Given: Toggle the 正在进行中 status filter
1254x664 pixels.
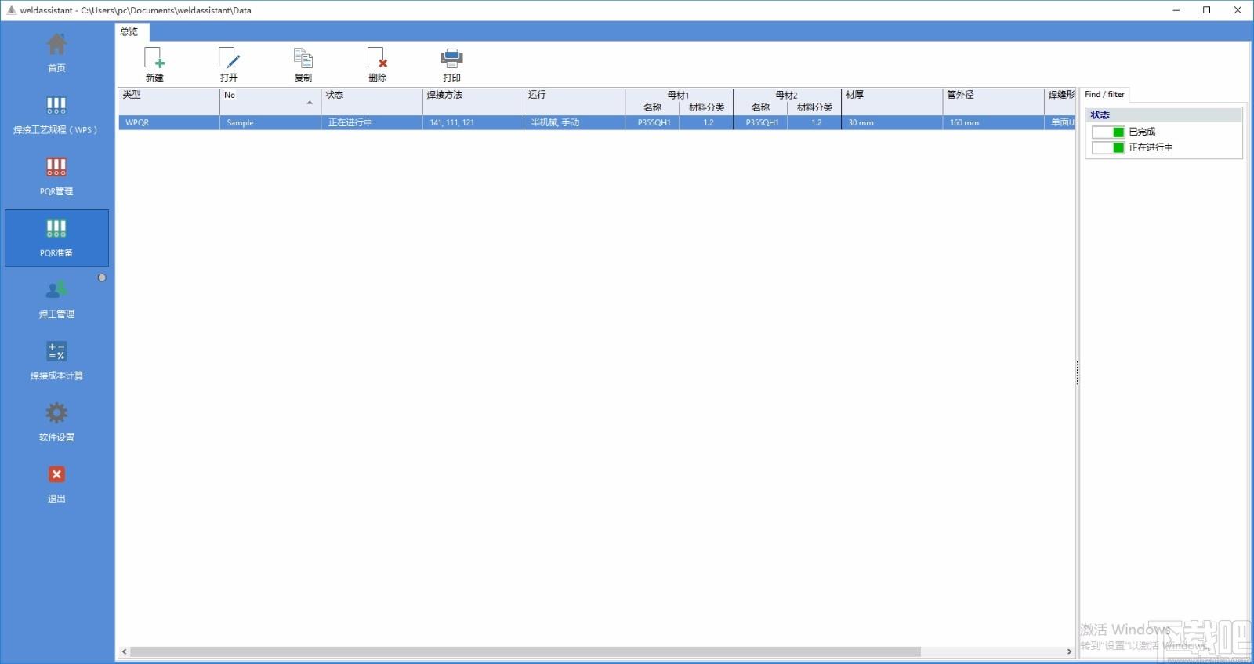Looking at the screenshot, I should pos(1108,147).
